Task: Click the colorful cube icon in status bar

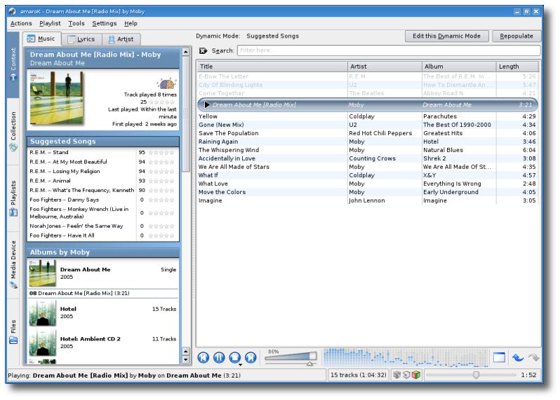Action: click(416, 375)
